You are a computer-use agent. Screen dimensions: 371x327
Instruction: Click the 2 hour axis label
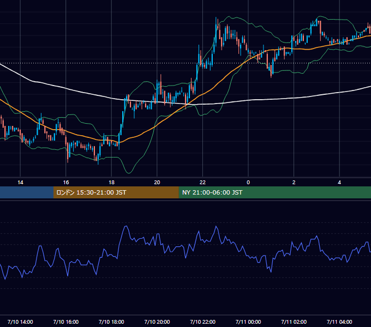click(x=294, y=183)
